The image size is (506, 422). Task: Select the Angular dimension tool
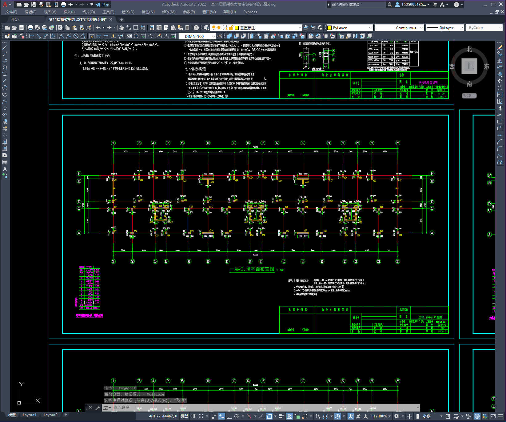(x=83, y=36)
